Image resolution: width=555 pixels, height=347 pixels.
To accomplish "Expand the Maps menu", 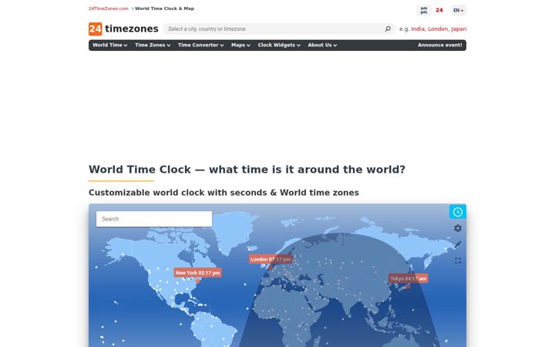I will [x=240, y=45].
